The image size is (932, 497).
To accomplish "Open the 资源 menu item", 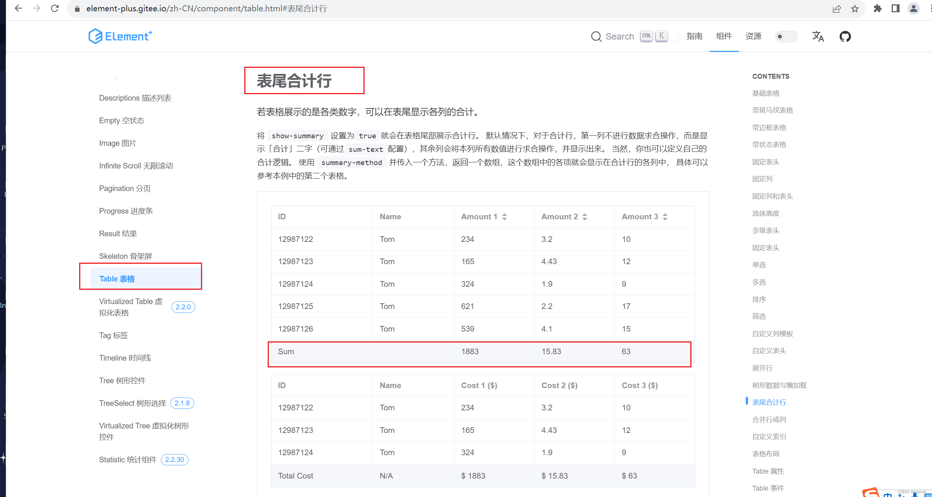I will (x=753, y=36).
